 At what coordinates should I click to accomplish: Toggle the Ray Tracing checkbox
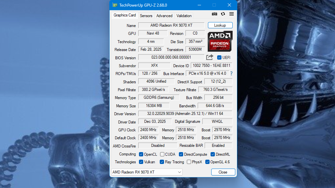coord(162,162)
